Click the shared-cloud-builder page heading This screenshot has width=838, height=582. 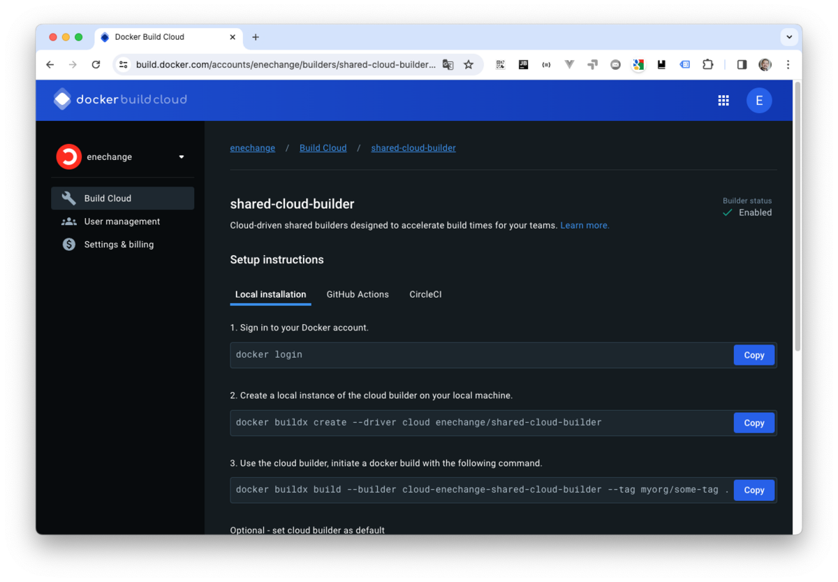(x=292, y=204)
